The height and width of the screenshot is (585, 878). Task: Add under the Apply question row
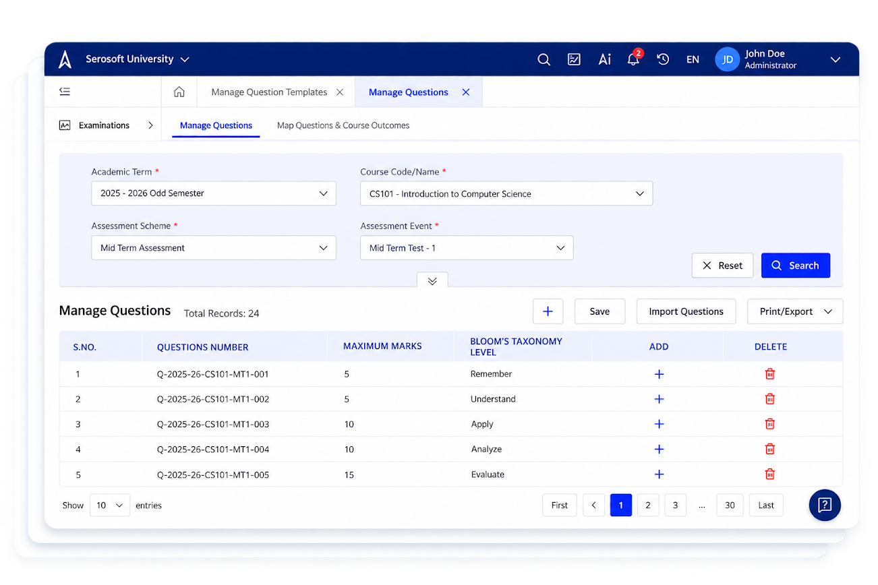click(x=659, y=424)
